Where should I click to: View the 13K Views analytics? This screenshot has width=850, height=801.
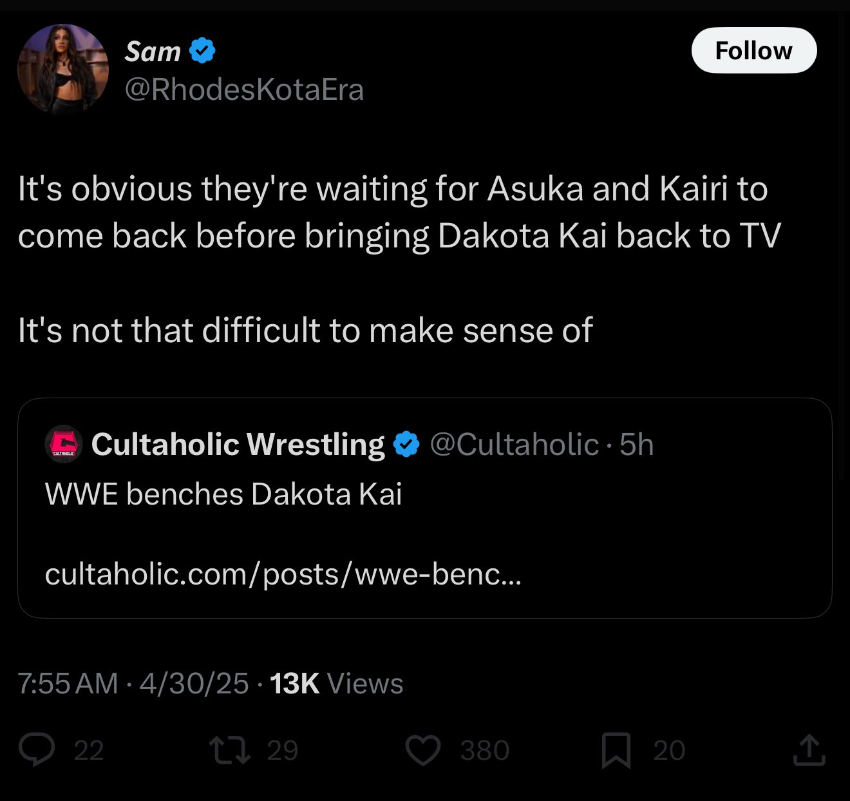point(336,684)
